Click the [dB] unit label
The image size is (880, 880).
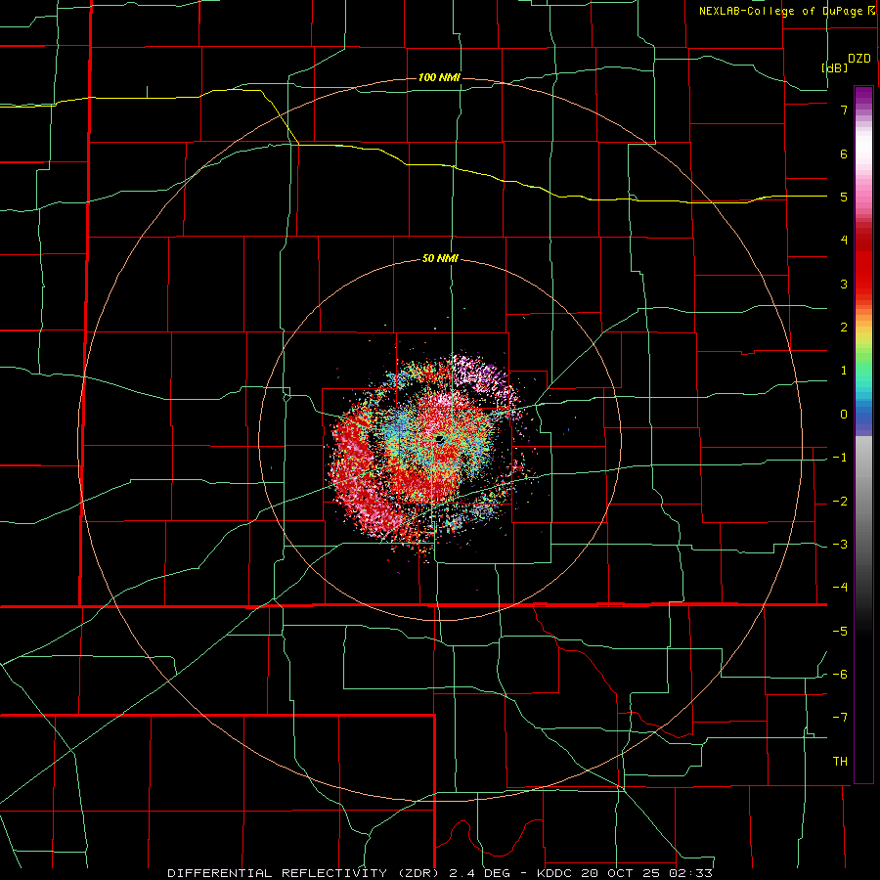[x=834, y=67]
